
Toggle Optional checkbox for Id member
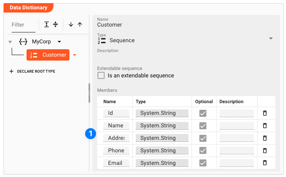[x=203, y=113]
